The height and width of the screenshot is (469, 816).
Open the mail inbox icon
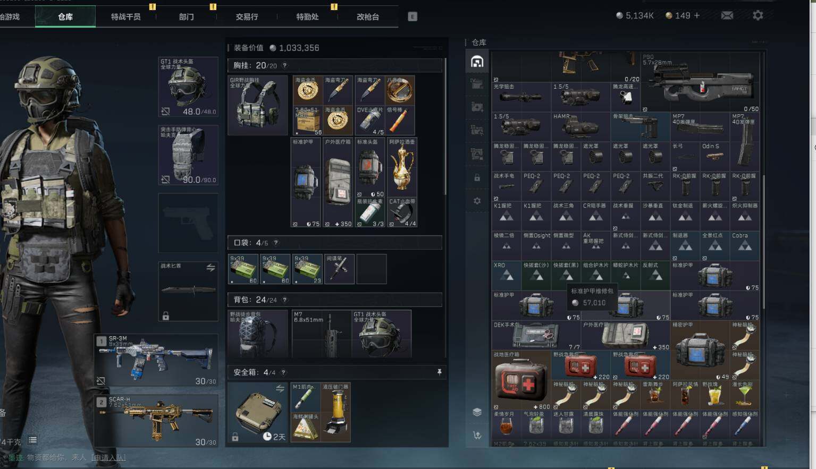click(x=727, y=15)
